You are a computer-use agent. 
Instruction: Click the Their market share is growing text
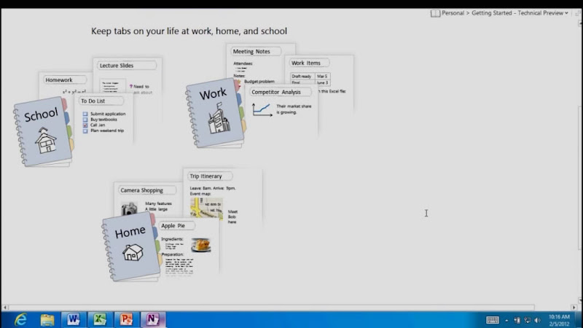[x=294, y=109]
